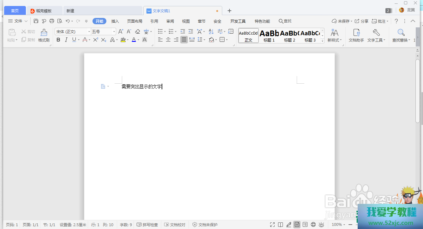Image resolution: width=423 pixels, height=229 pixels.
Task: Click the 文档助手 button
Action: pyautogui.click(x=356, y=35)
